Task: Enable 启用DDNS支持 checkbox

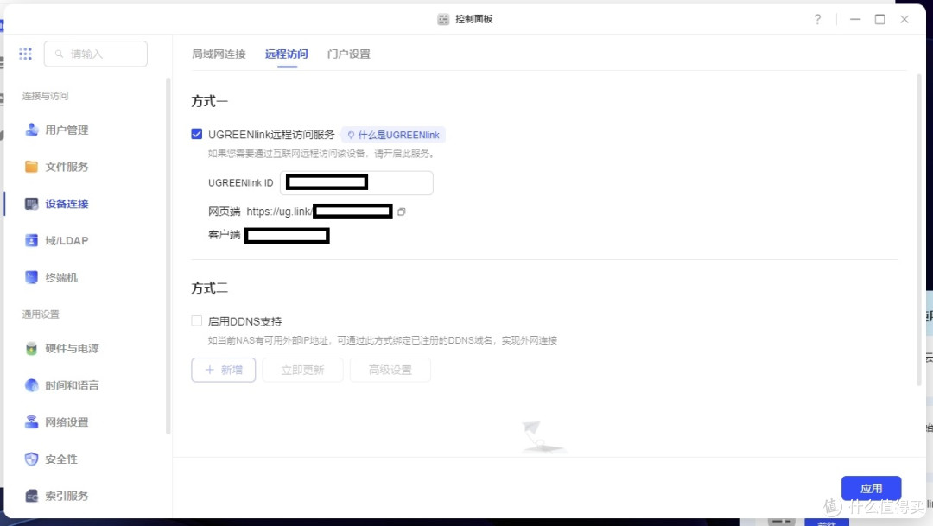Action: pos(197,320)
